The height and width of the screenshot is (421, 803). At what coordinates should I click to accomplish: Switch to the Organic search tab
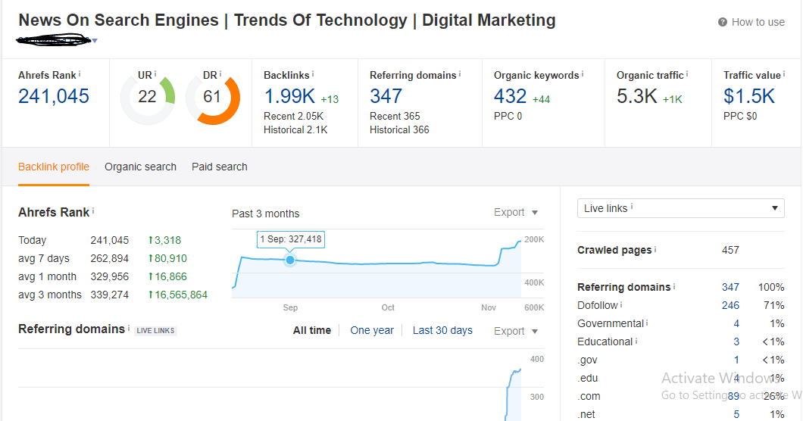(x=140, y=167)
